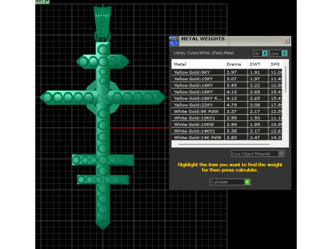Select the White Gold:9K PdW row
Screen dimensions: 332x249
pos(227,111)
